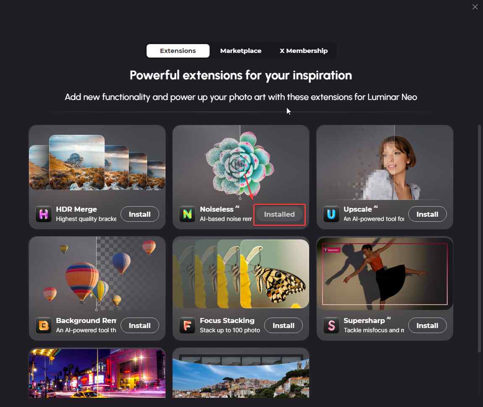
Task: Install the Upscale AI extension
Action: tap(427, 214)
